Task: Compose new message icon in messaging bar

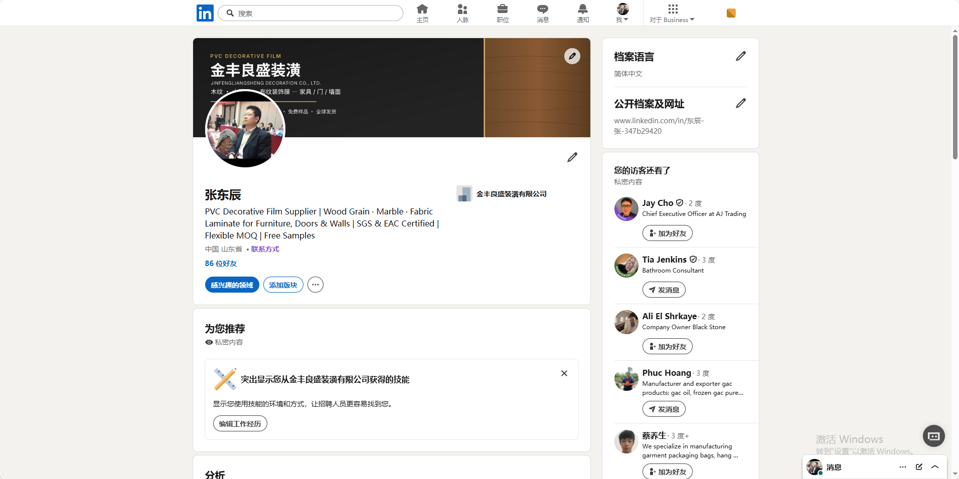Action: [919, 467]
